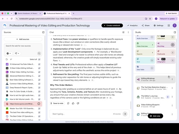Open the Google apps grid
This screenshot has width=179, height=134.
coord(169,25)
